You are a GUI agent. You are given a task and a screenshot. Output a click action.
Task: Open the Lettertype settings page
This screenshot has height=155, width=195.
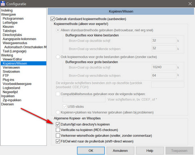[10, 22]
